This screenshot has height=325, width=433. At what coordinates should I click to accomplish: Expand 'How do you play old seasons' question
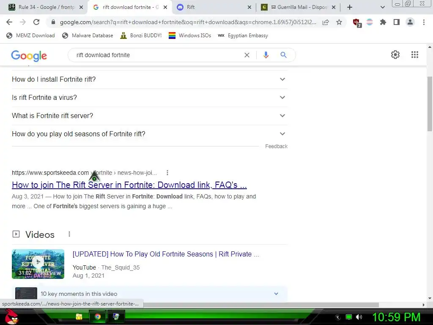tap(149, 134)
